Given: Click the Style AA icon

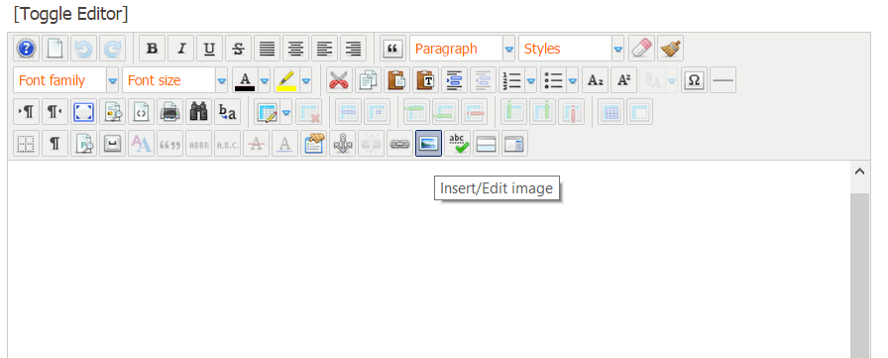Looking at the screenshot, I should point(141,144).
